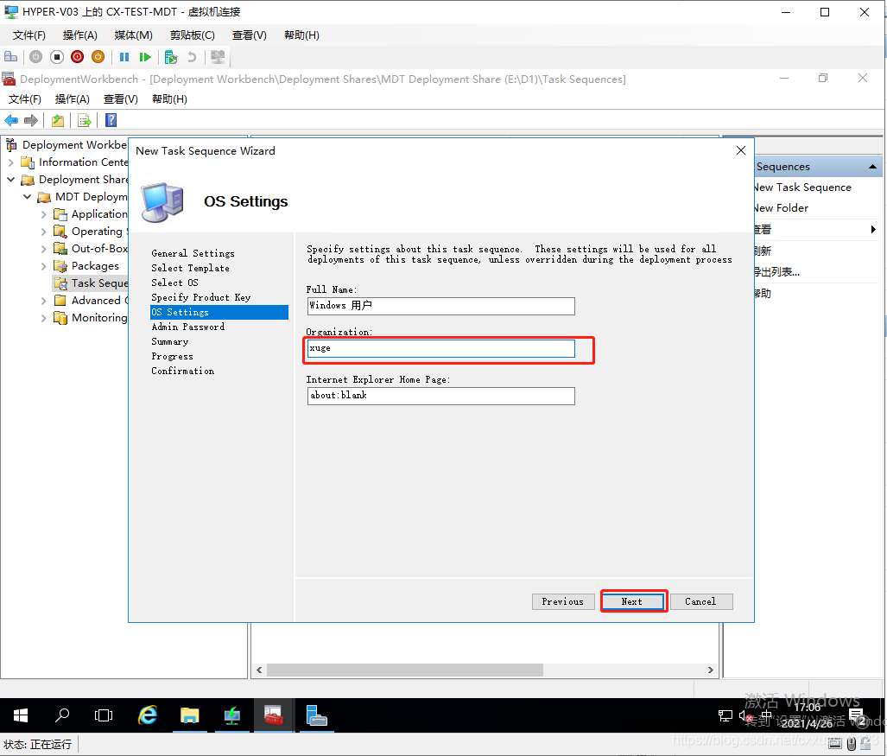Click the red Shut Down icon
This screenshot has height=756, width=887.
[78, 56]
